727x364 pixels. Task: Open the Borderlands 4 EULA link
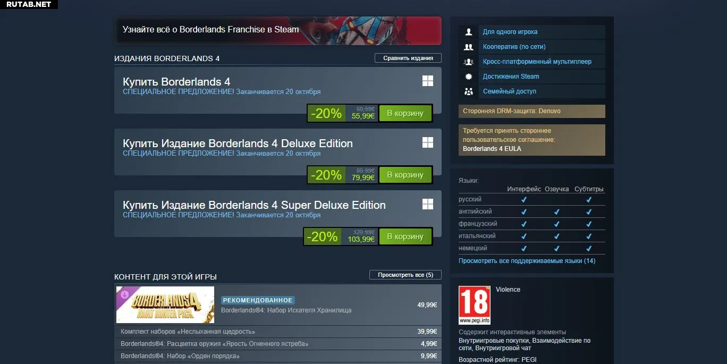tap(492, 149)
